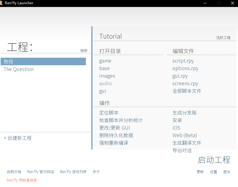Create a new project with 创建新工程
The width and height of the screenshot is (238, 187).
pyautogui.click(x=18, y=138)
